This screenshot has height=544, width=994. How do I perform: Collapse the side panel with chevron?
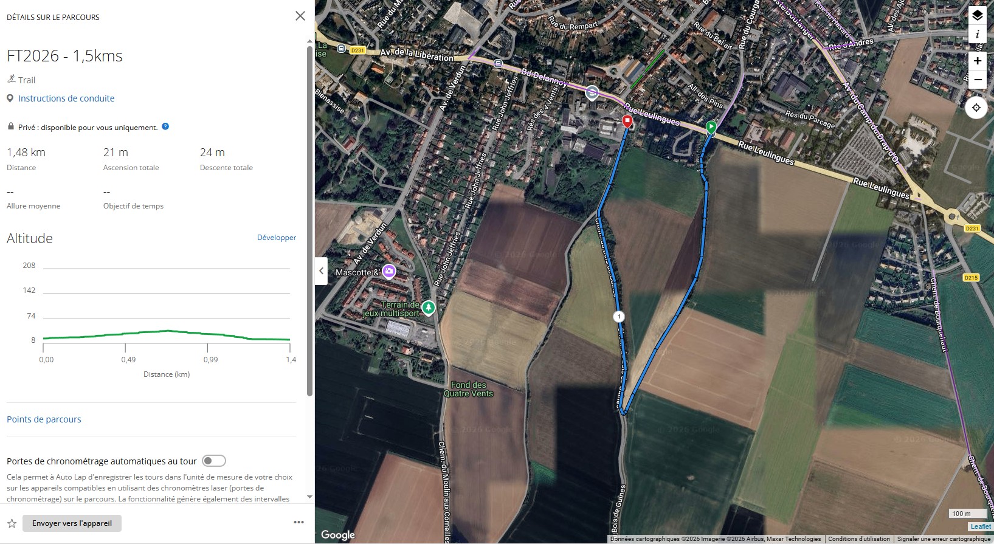coord(322,271)
